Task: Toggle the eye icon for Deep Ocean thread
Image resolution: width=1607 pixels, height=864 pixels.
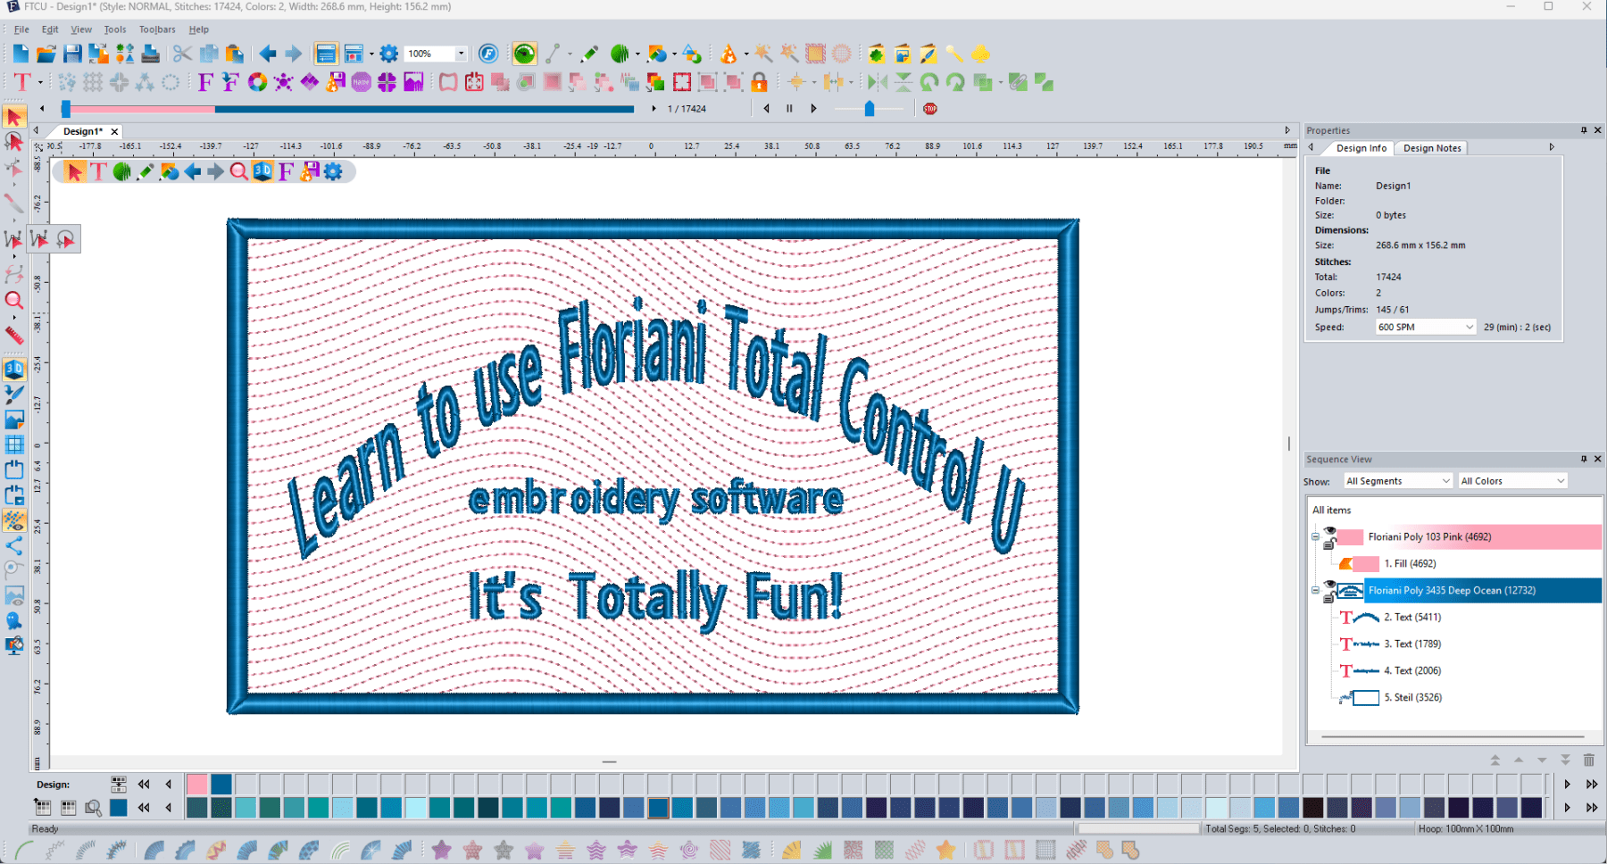Action: [1329, 586]
